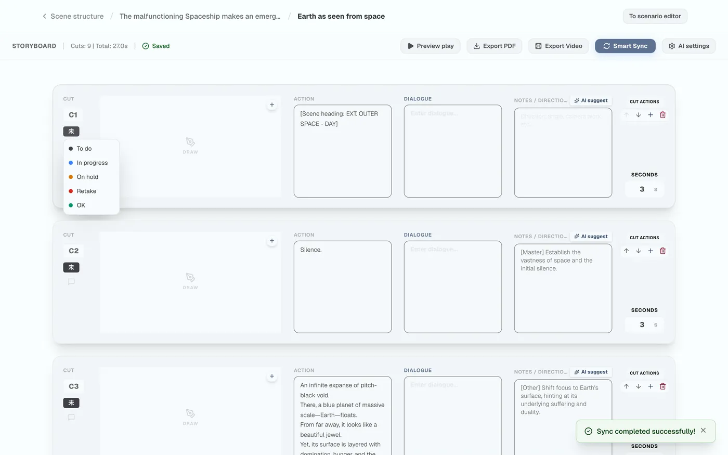Viewport: 728px width, 455px height.
Task: Click Export PDF
Action: click(x=494, y=46)
